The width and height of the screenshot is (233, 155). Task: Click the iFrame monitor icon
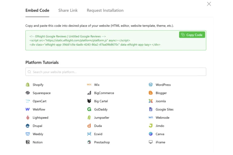point(151,142)
